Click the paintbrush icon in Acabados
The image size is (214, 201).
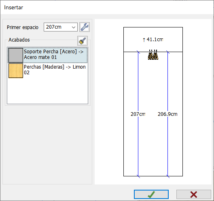pyautogui.click(x=83, y=41)
